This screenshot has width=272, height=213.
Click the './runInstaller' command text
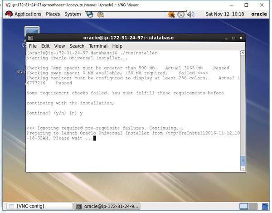click(x=139, y=53)
